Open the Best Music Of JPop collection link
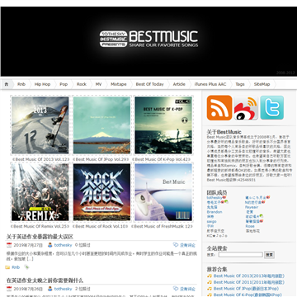The width and height of the screenshot is (297, 297). [x=246, y=289]
